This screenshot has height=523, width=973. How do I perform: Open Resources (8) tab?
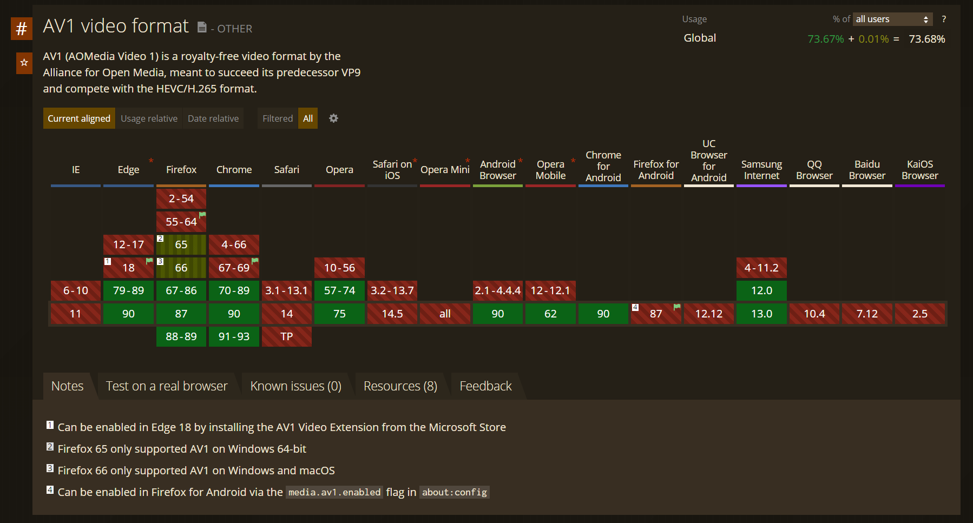point(400,386)
